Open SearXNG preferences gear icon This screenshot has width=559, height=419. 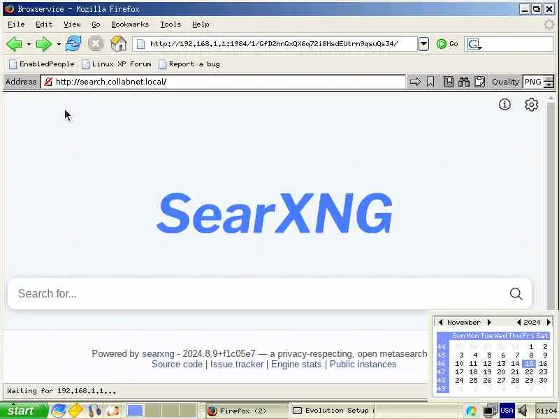[531, 104]
